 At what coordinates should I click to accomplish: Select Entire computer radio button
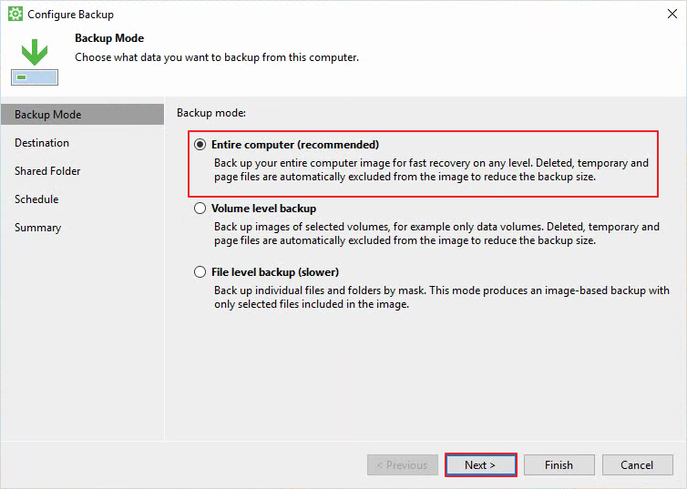click(x=200, y=145)
